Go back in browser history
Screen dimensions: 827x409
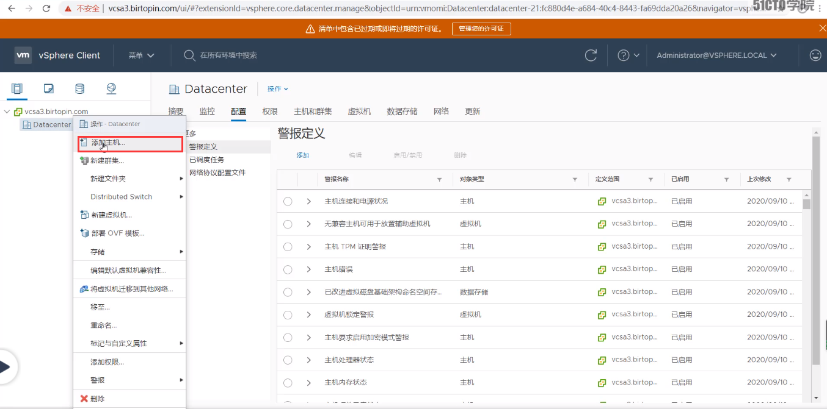12,9
